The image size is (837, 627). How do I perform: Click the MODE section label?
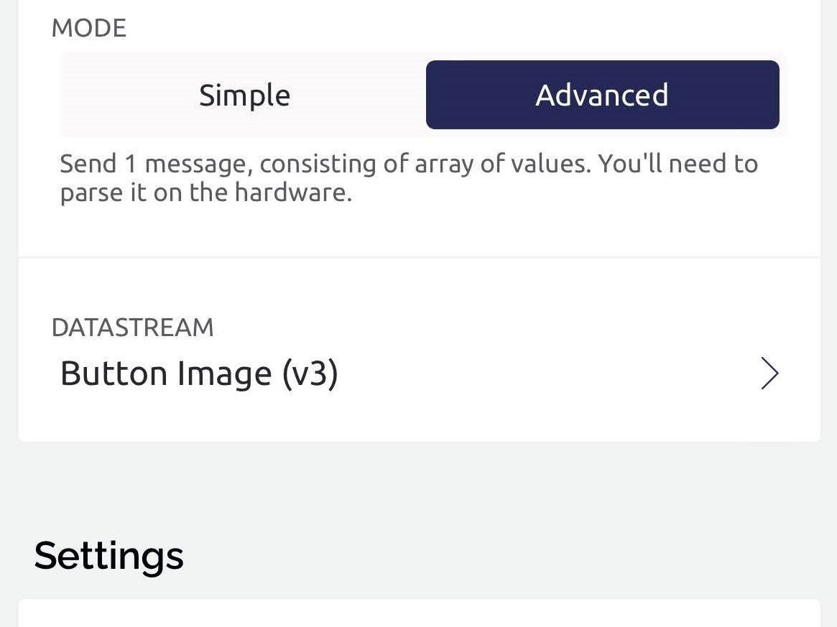tap(89, 28)
